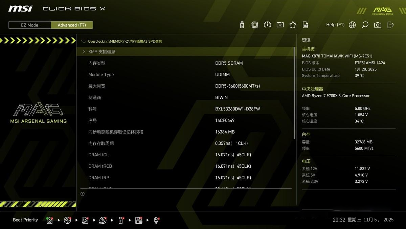The height and width of the screenshot is (229, 406).
Task: Click MAG X870 TOMAHAWK WIFI board name
Action: [x=337, y=56]
